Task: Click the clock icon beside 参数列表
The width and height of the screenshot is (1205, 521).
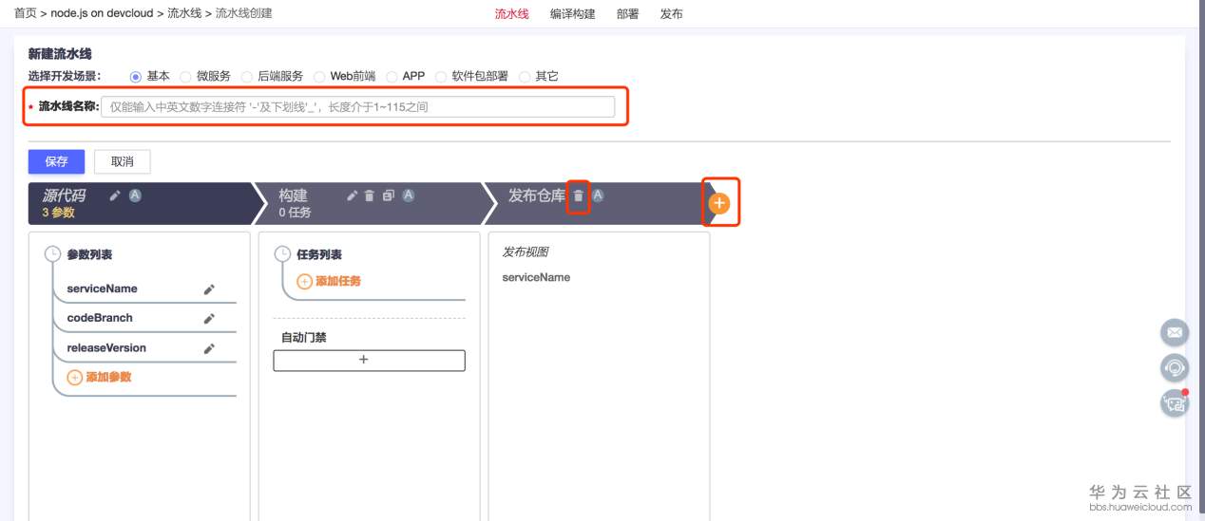Action: [x=52, y=254]
